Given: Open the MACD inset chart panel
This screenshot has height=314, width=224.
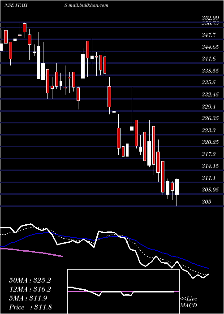Looking at the screenshot, I should (x=123, y=292).
